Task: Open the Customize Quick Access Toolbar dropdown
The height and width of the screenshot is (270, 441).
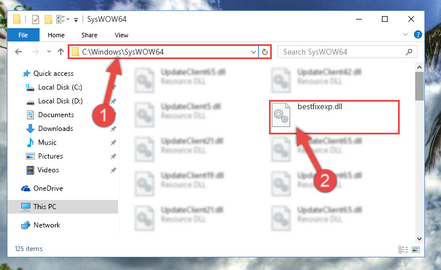Action: (x=76, y=20)
